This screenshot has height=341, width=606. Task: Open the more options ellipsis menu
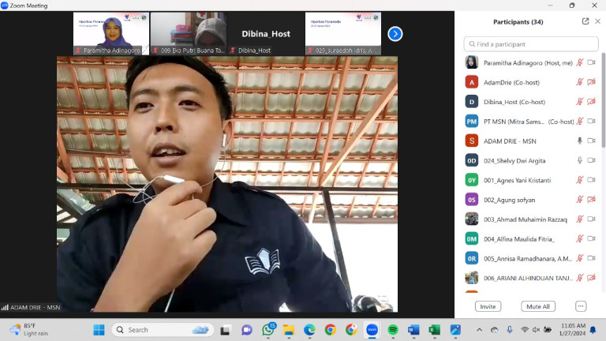pos(581,306)
